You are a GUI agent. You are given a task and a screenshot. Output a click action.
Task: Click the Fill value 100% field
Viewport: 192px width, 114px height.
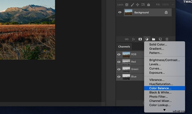point(165,5)
